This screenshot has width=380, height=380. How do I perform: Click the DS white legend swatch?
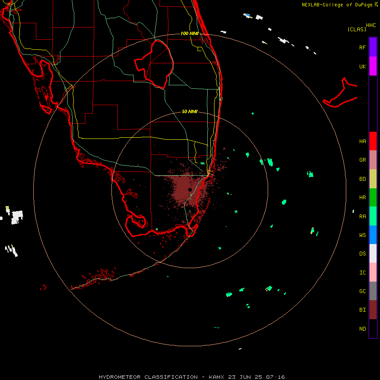point(373,253)
